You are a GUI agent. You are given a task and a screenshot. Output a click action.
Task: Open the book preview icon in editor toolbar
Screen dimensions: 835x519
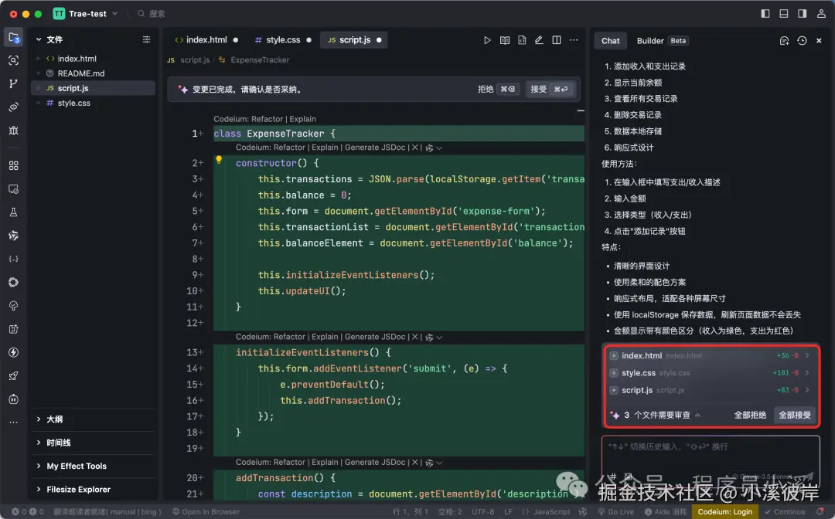click(x=505, y=39)
